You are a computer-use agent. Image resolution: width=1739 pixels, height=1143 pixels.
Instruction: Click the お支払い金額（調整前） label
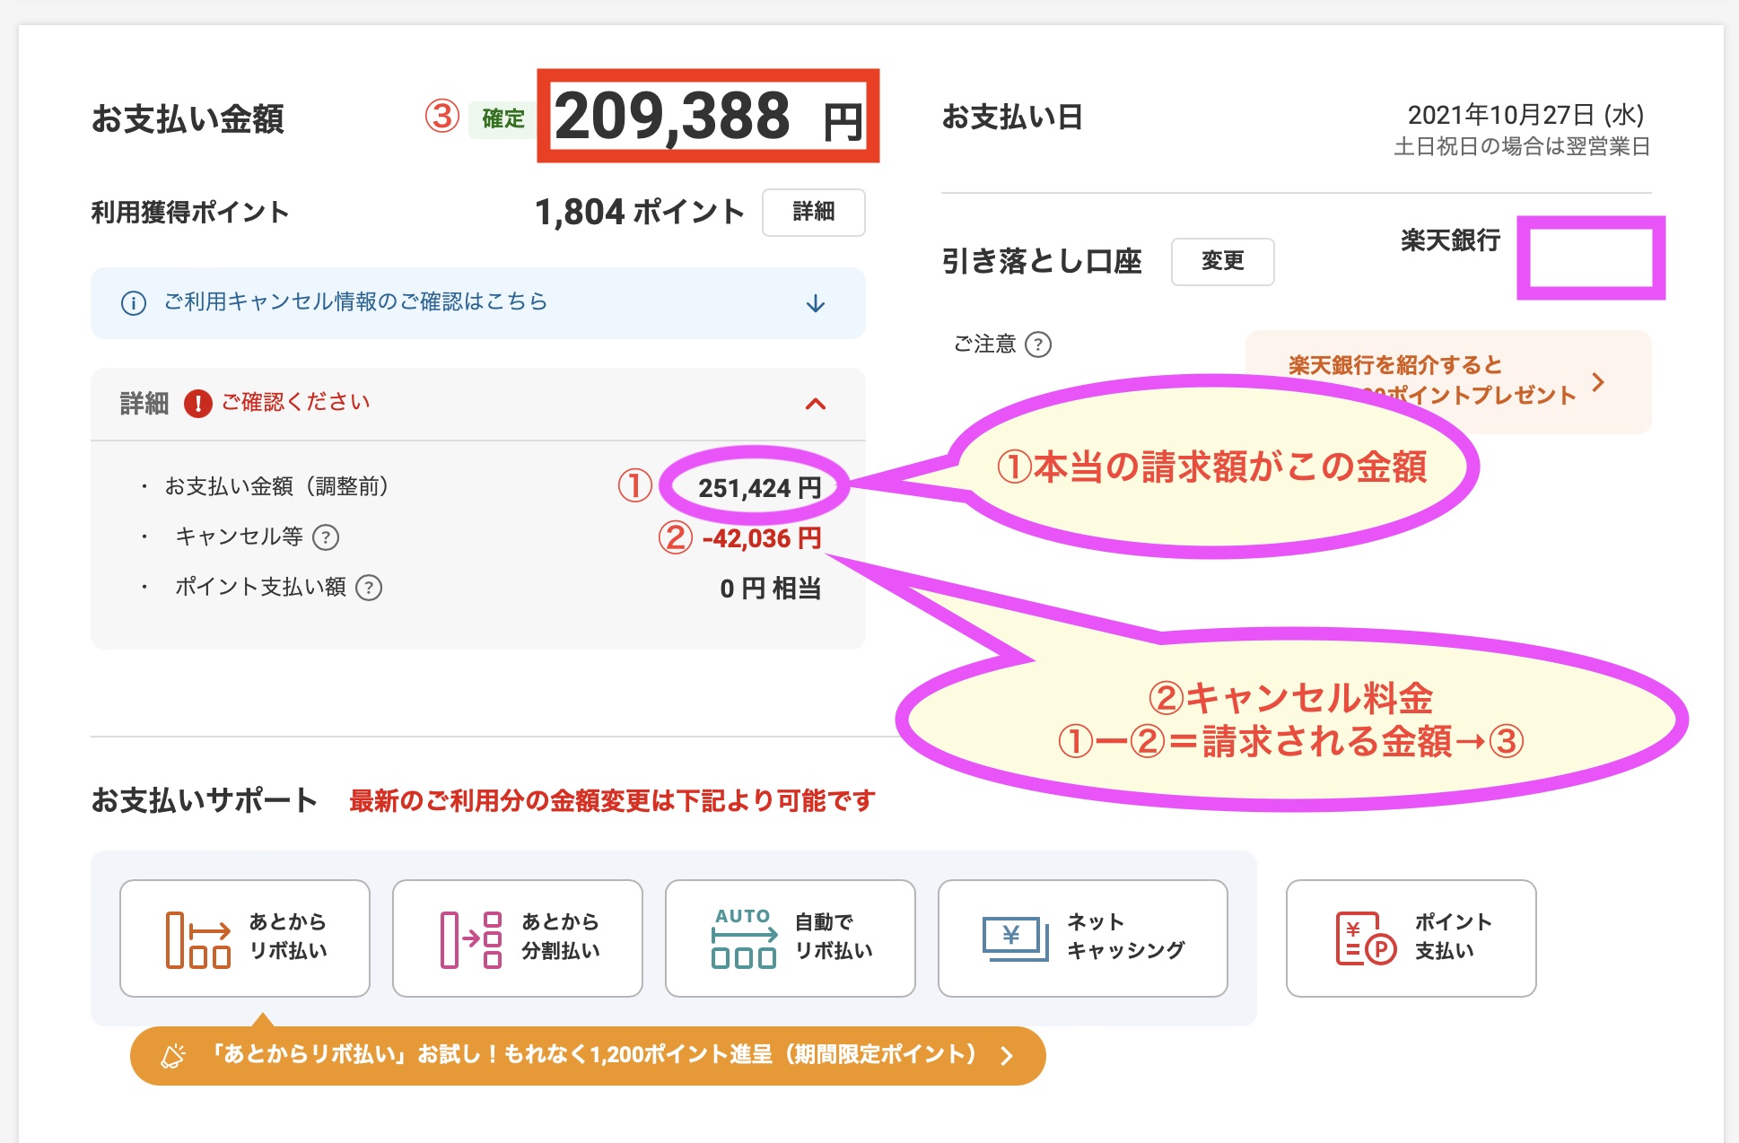click(276, 487)
